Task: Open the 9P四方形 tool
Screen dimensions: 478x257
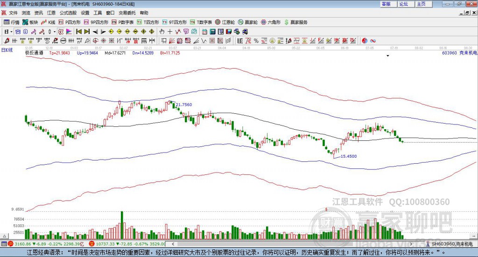Action: tap(96, 22)
